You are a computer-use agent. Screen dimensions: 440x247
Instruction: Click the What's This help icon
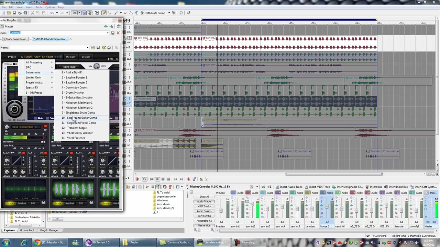[x=188, y=13]
